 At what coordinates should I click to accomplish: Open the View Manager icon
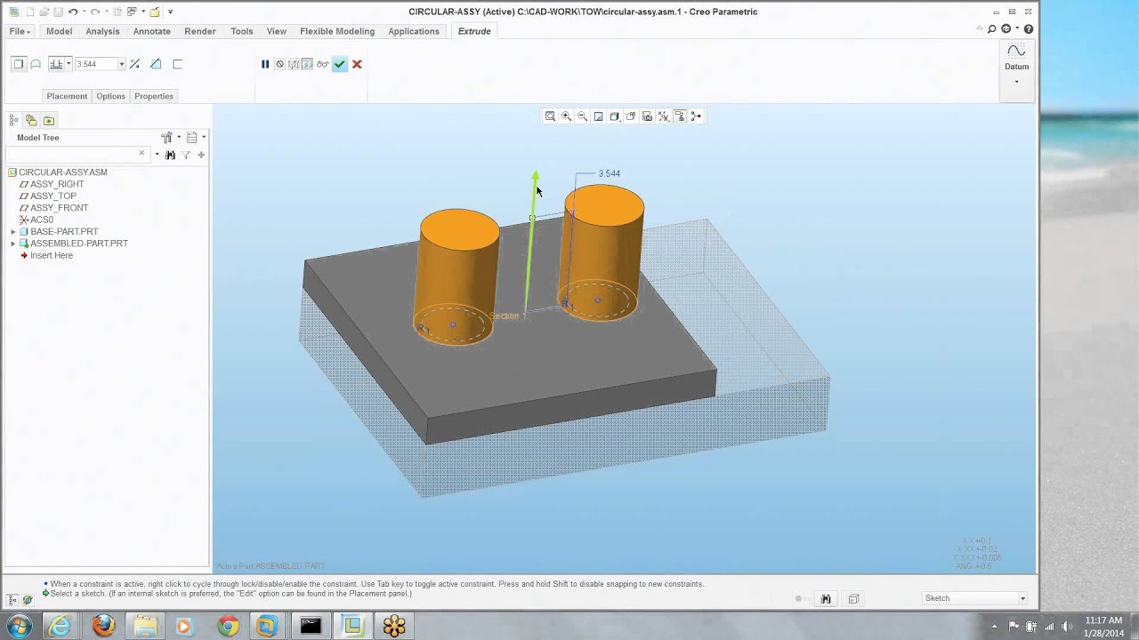click(647, 116)
